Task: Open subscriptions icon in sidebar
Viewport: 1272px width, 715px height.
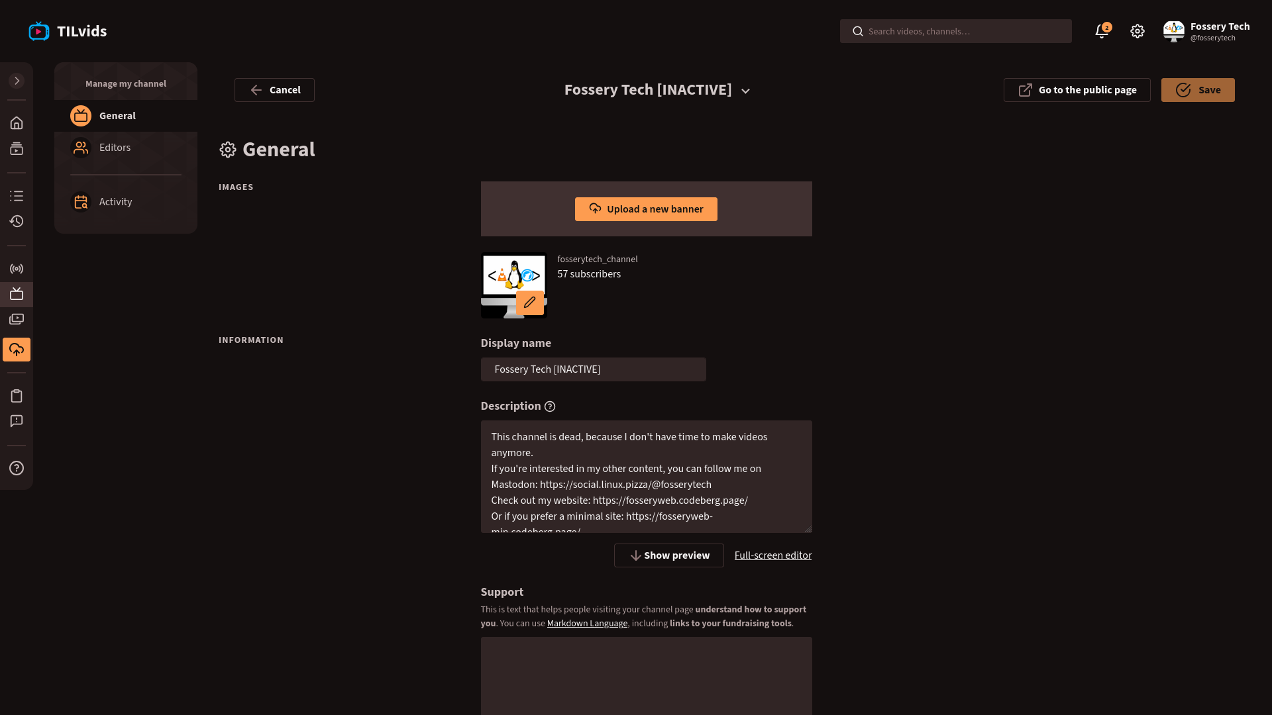Action: (17, 149)
